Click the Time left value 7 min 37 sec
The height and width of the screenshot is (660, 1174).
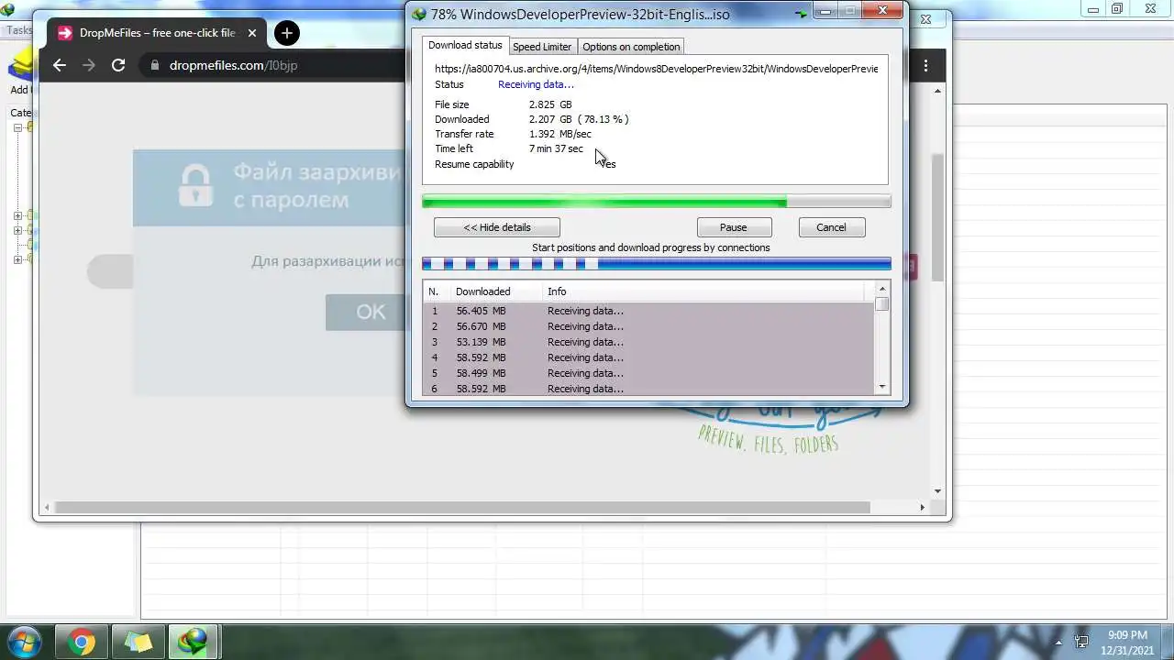[x=556, y=148]
